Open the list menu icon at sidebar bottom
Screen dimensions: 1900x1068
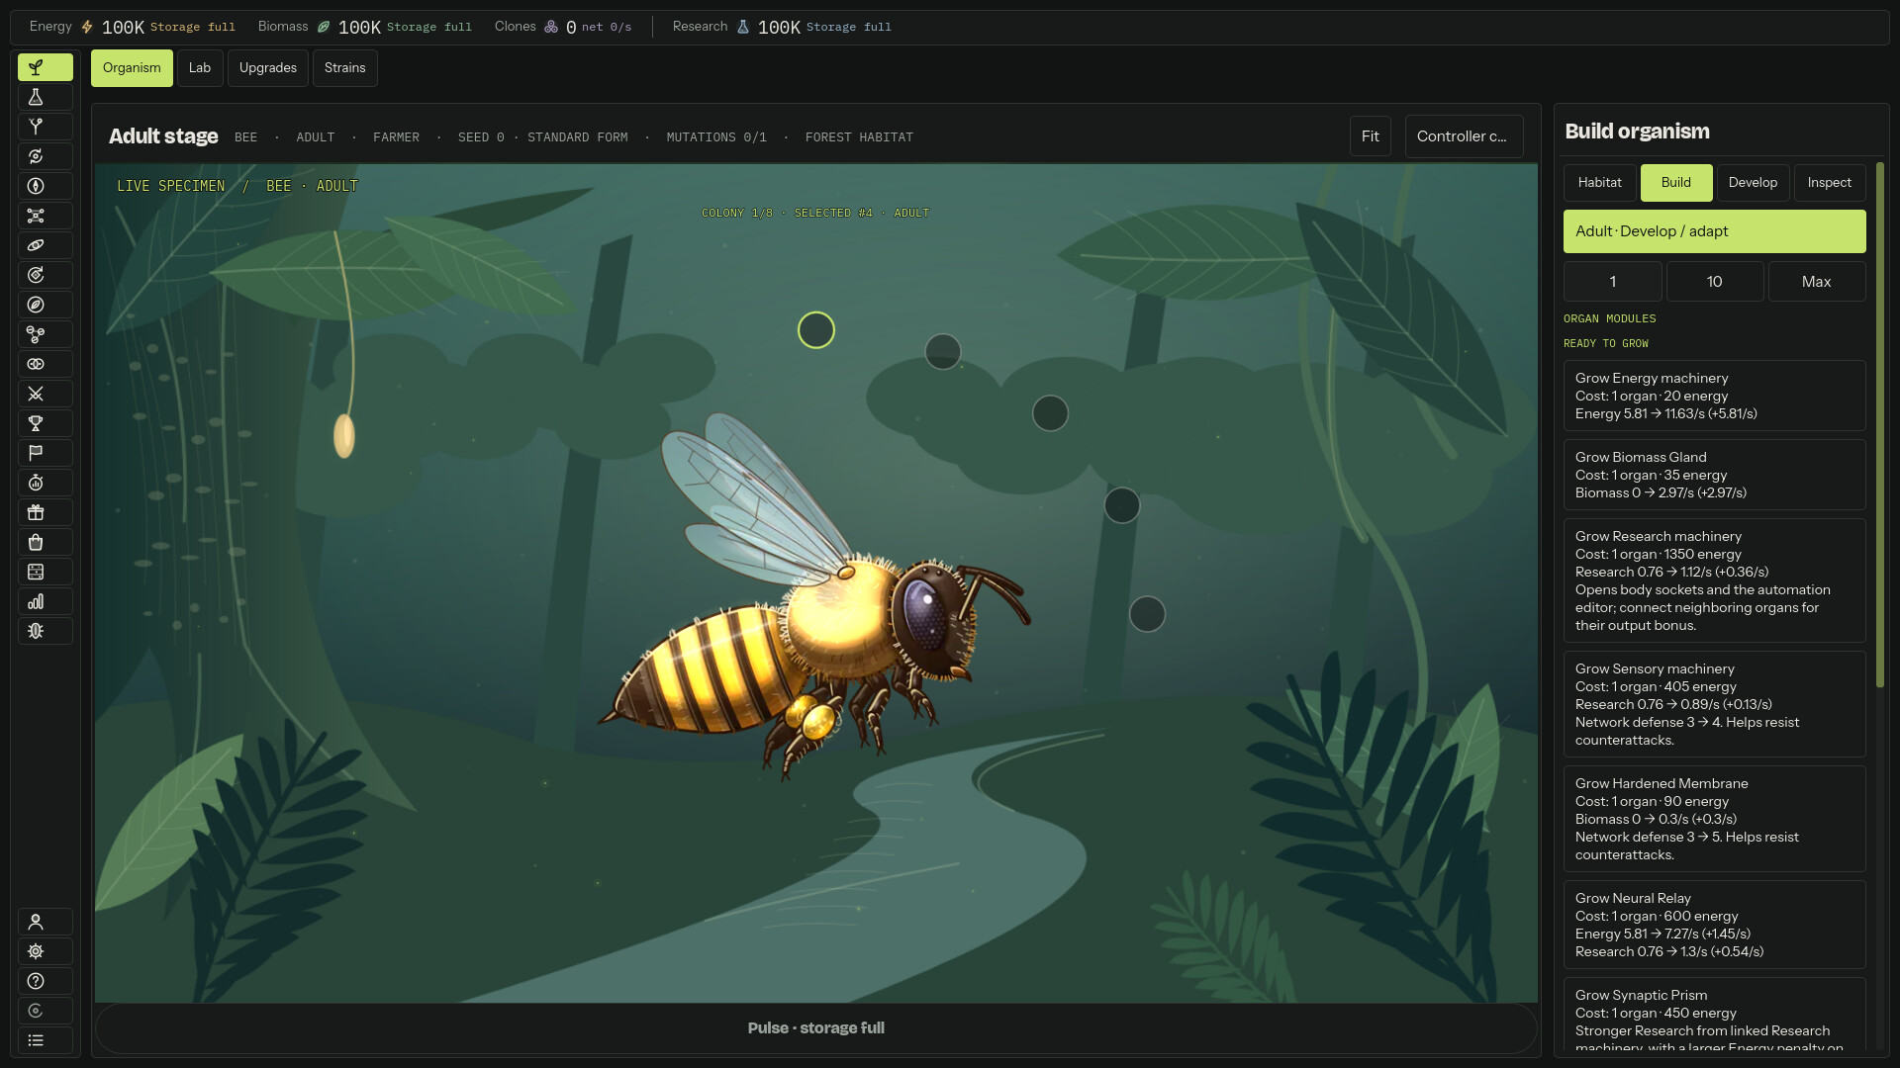pos(45,1040)
